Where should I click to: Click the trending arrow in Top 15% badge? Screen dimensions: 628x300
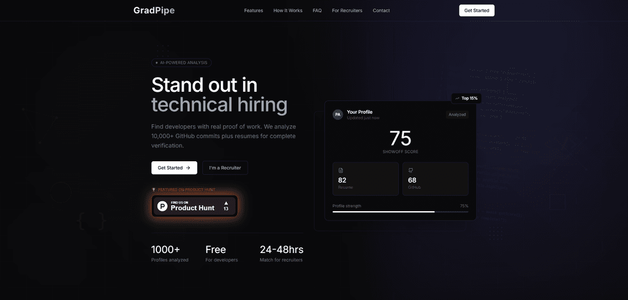458,98
